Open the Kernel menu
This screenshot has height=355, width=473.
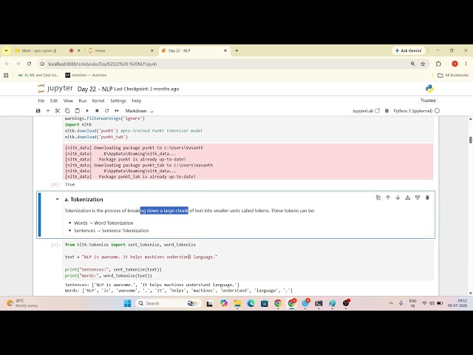coord(98,101)
